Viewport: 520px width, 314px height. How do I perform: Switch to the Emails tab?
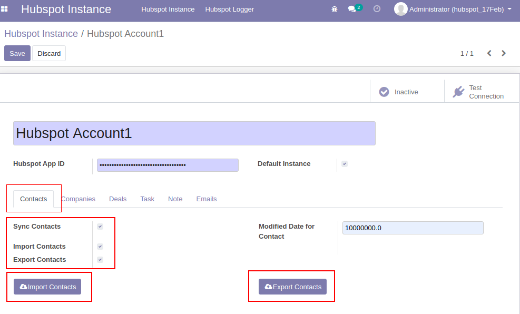coord(207,199)
